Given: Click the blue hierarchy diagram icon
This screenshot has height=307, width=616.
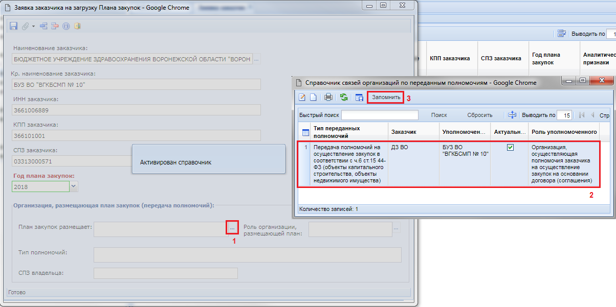Looking at the screenshot, I should (x=44, y=26).
